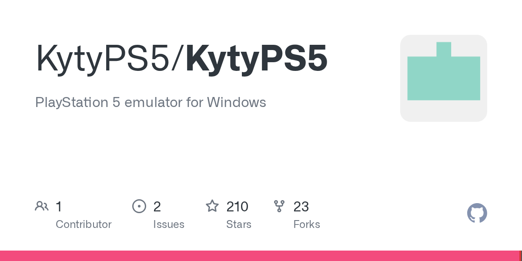
Task: Click the pink language bar at bottom
Action: tap(260, 256)
